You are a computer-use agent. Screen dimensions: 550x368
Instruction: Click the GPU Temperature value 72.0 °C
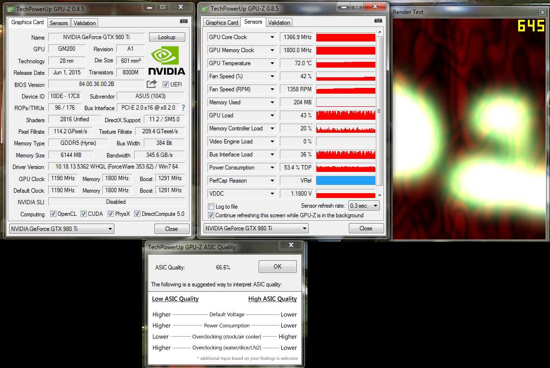pos(296,63)
